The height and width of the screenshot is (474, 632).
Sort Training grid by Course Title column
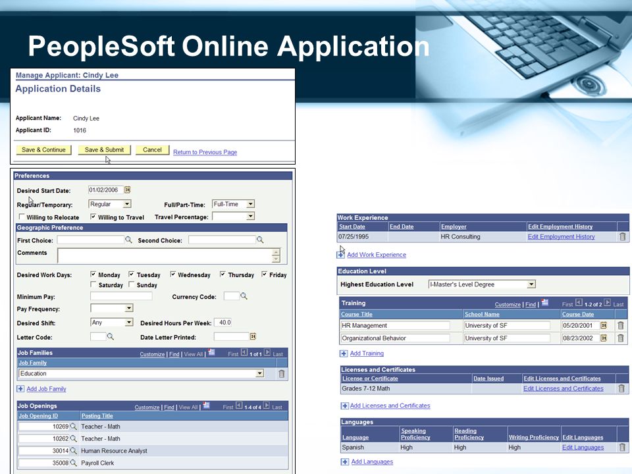(357, 315)
